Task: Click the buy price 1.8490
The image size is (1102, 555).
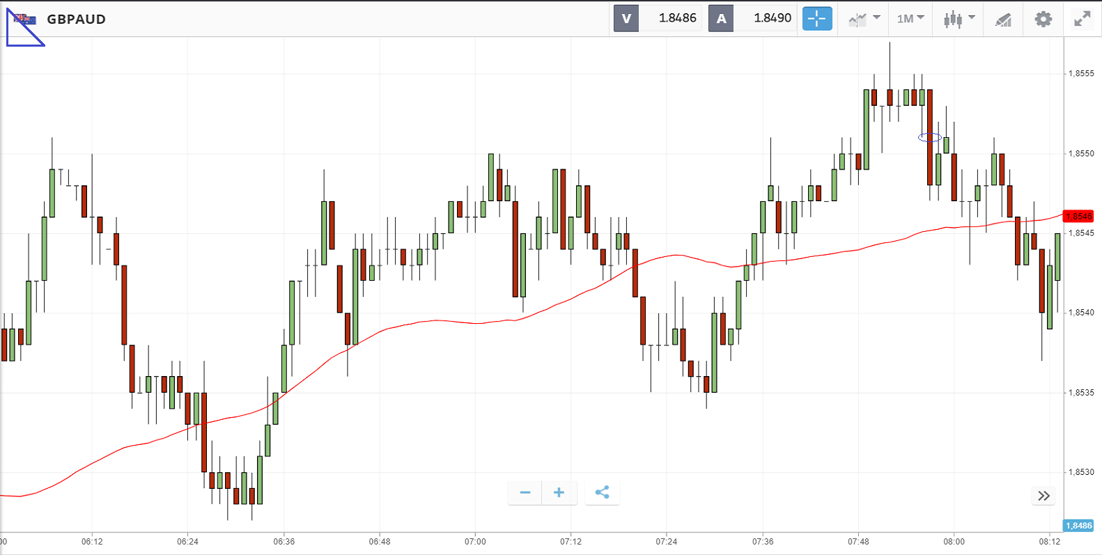Action: (x=772, y=19)
